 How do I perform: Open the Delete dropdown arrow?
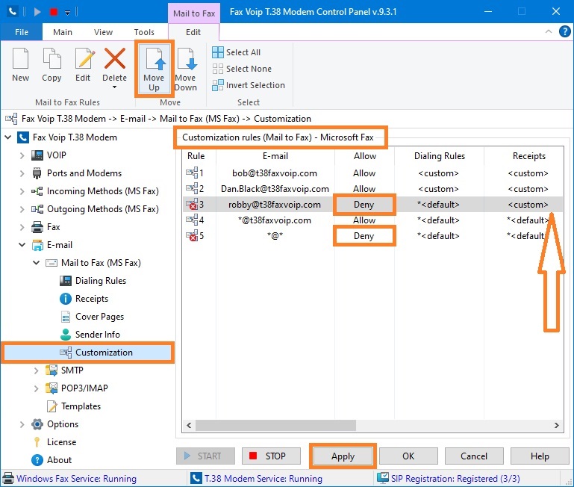(x=115, y=87)
